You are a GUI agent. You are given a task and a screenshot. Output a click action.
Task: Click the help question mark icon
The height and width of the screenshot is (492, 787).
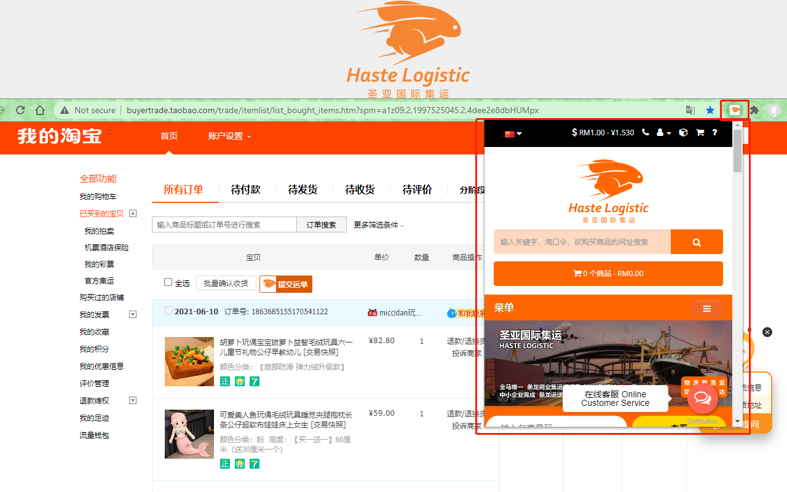tap(714, 133)
